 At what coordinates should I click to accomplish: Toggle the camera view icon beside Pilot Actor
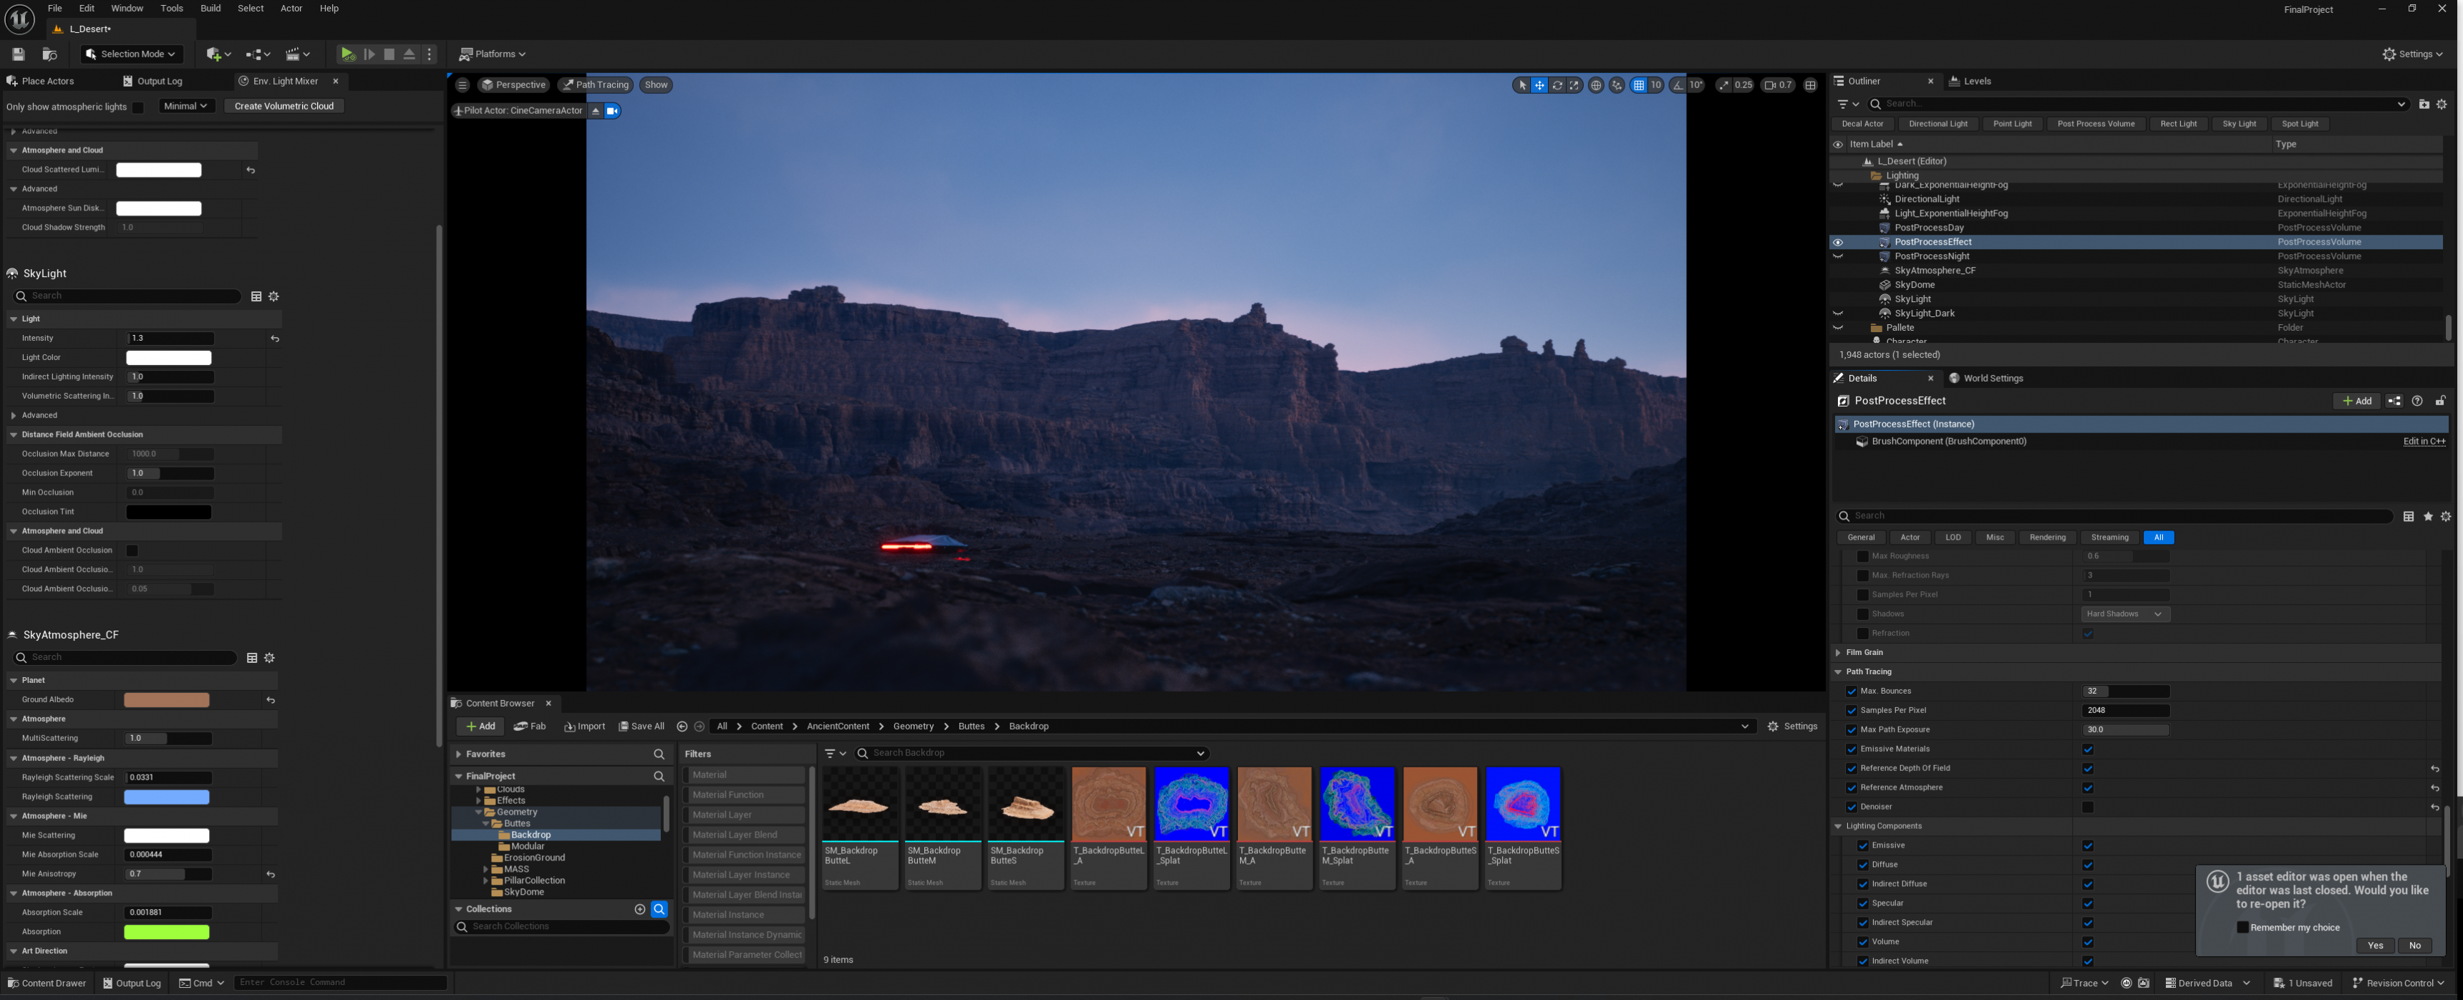click(x=613, y=111)
